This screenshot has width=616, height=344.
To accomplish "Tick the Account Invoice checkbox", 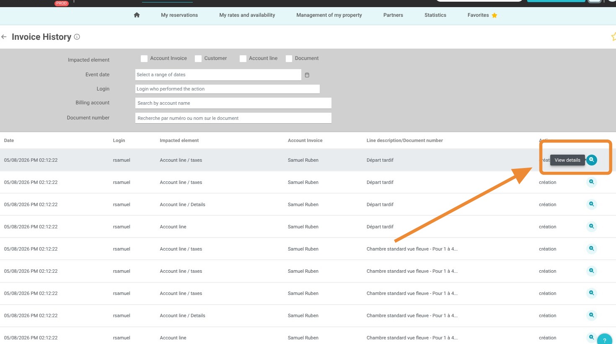I will click(x=144, y=59).
